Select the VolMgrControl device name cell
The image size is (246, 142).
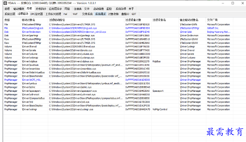160,109
